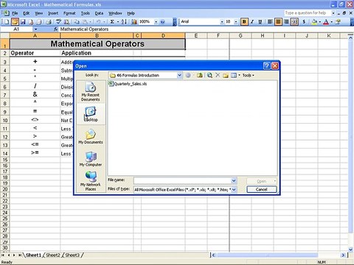The height and width of the screenshot is (265, 354).
Task: Toggle Align Right
Action: tap(286, 22)
